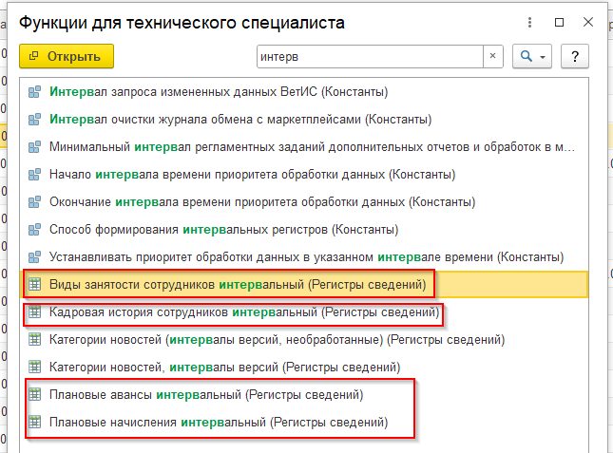Click the icon beside Интервал очистки журнала обмена
The height and width of the screenshot is (453, 613).
[x=34, y=120]
